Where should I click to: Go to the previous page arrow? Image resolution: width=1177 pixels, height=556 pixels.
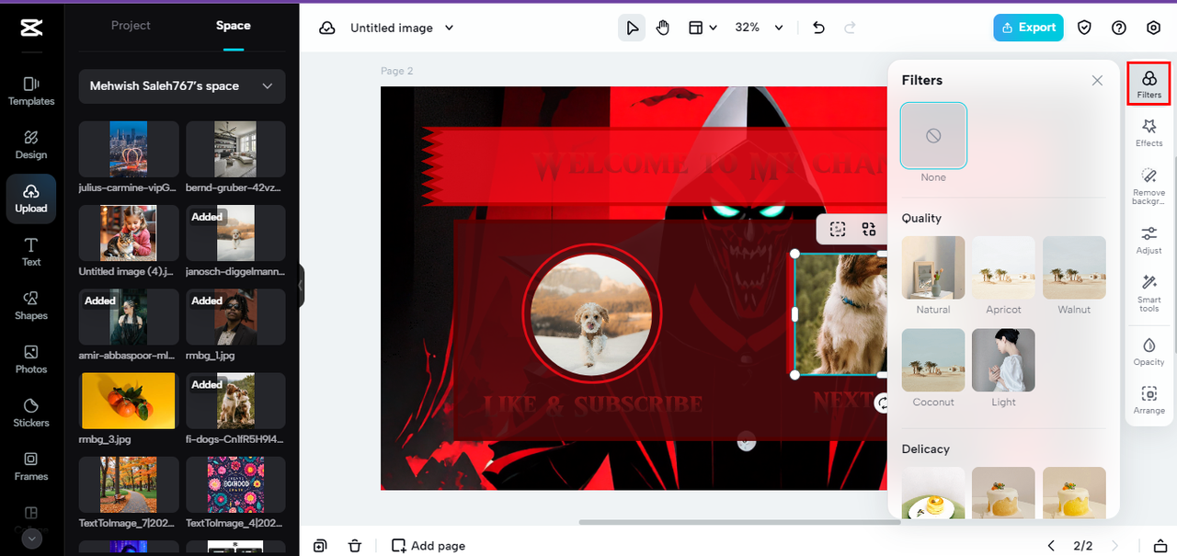click(1052, 546)
